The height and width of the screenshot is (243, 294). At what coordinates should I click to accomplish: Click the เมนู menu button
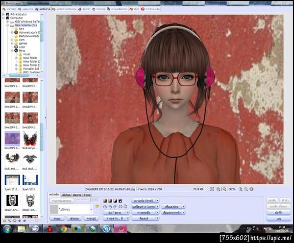click(x=278, y=218)
